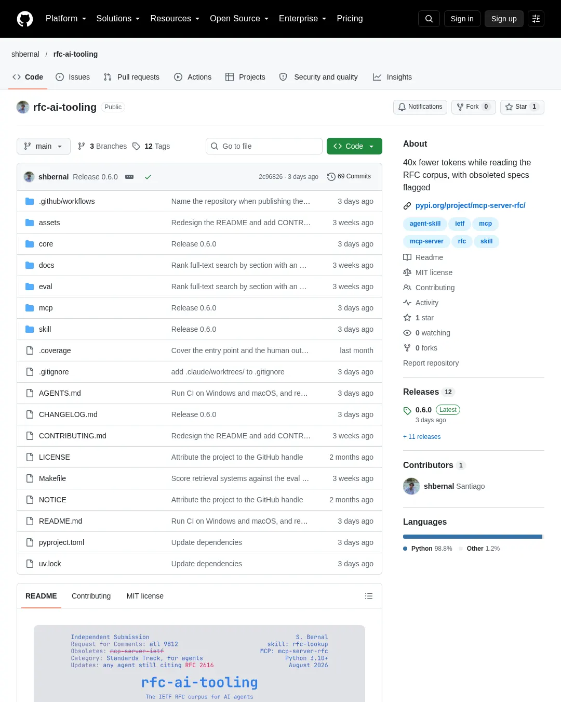Open the Pull requests tab
The image size is (561, 702).
[x=131, y=77]
